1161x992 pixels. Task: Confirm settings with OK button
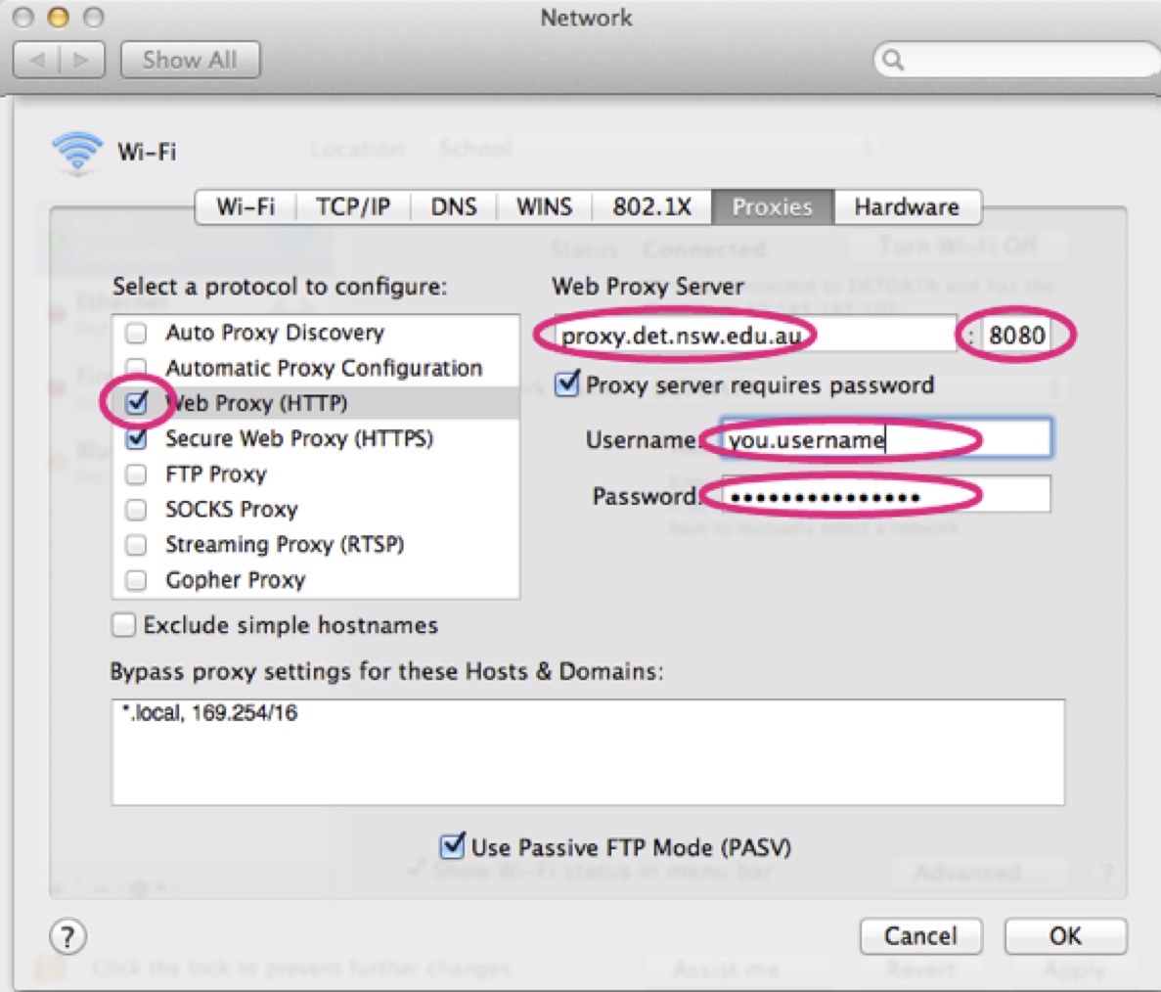pyautogui.click(x=1065, y=936)
